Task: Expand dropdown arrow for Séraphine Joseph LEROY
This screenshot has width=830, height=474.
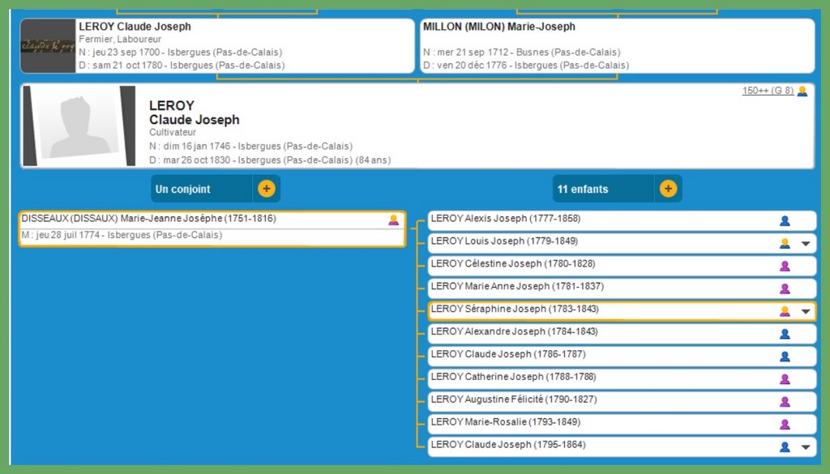Action: click(x=805, y=311)
